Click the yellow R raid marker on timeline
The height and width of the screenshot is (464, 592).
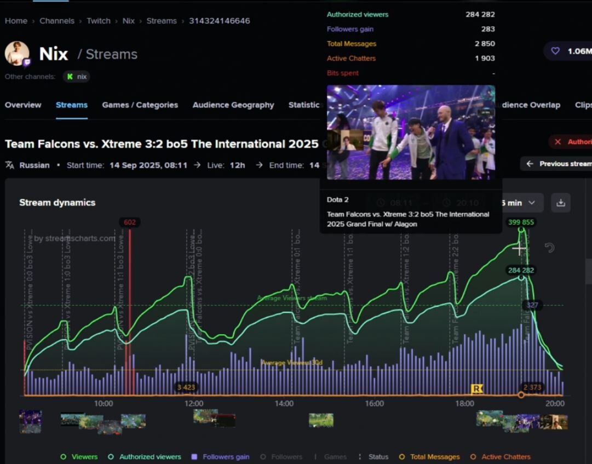(x=477, y=388)
